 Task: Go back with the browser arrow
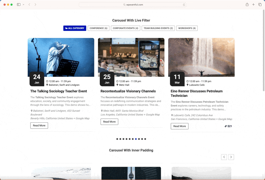coord(29,5)
